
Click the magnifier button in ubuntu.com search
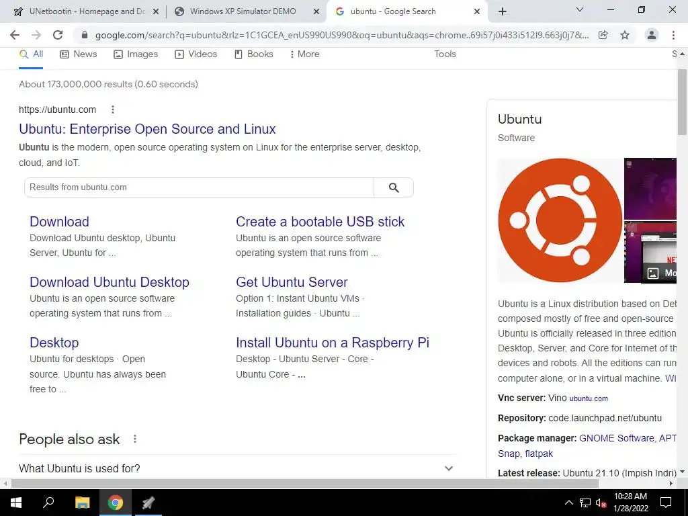(x=394, y=187)
